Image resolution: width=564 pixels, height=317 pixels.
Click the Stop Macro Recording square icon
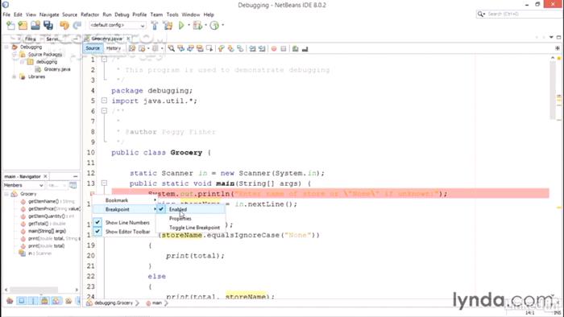pos(284,48)
